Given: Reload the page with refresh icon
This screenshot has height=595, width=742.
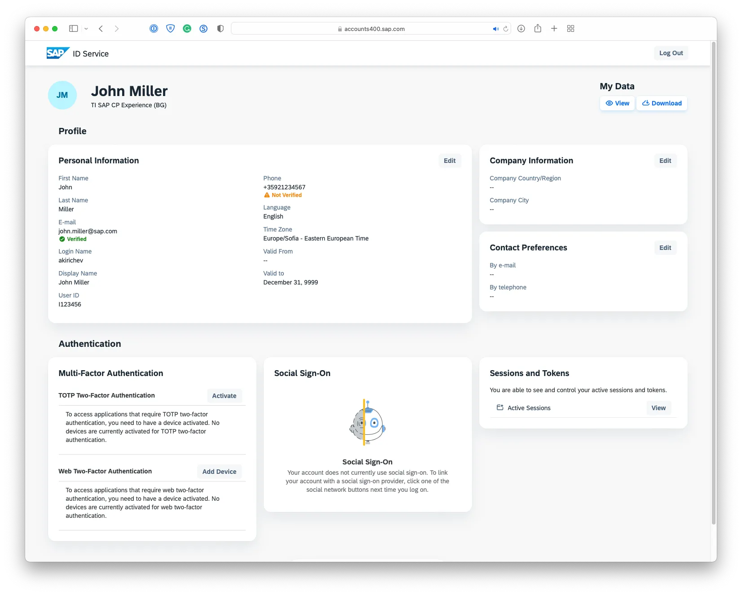Looking at the screenshot, I should (506, 29).
